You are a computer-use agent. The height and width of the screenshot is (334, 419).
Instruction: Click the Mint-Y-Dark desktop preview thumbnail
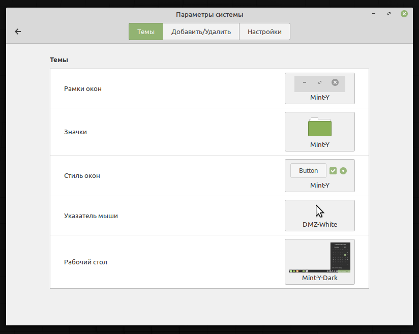point(320,258)
